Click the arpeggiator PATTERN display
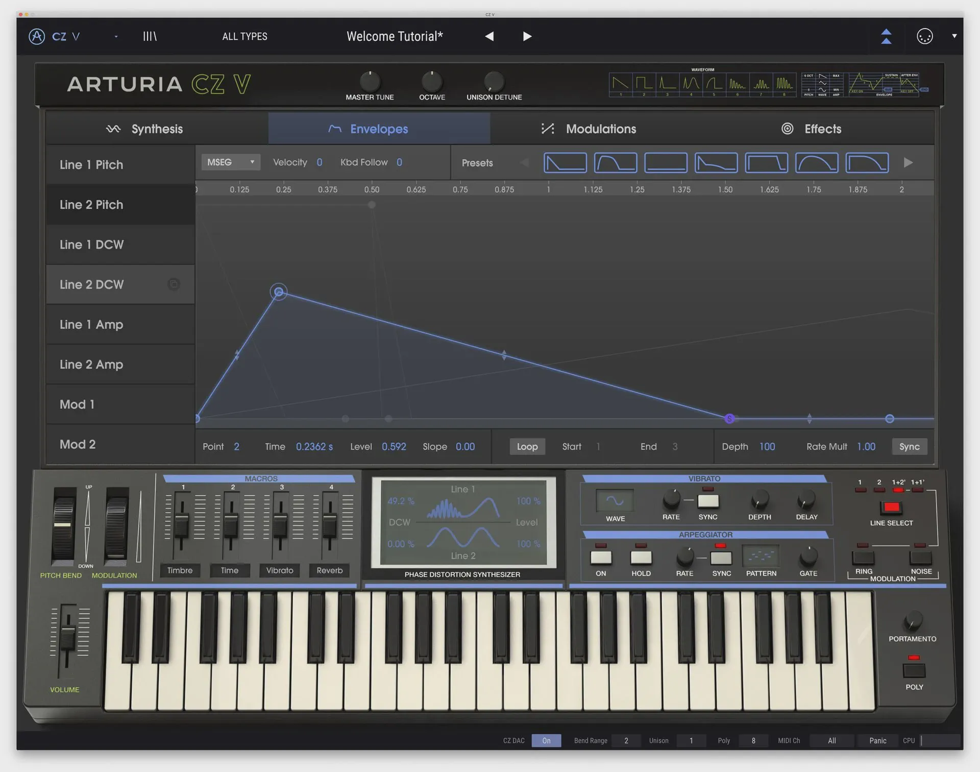Viewport: 980px width, 772px height. click(x=760, y=556)
